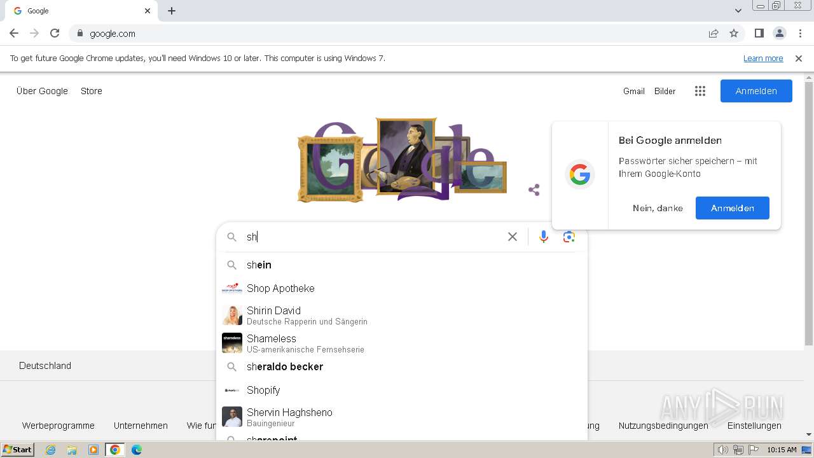Open the Store link

(92, 91)
